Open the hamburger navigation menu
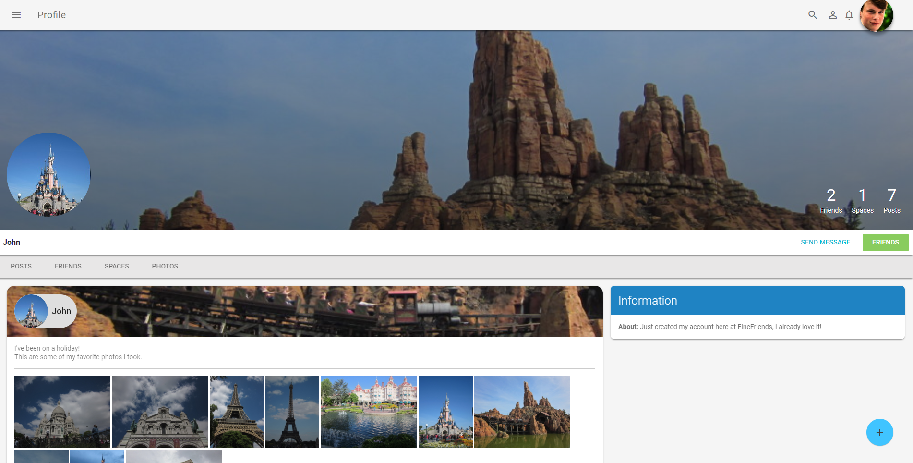Image resolution: width=913 pixels, height=463 pixels. click(16, 15)
